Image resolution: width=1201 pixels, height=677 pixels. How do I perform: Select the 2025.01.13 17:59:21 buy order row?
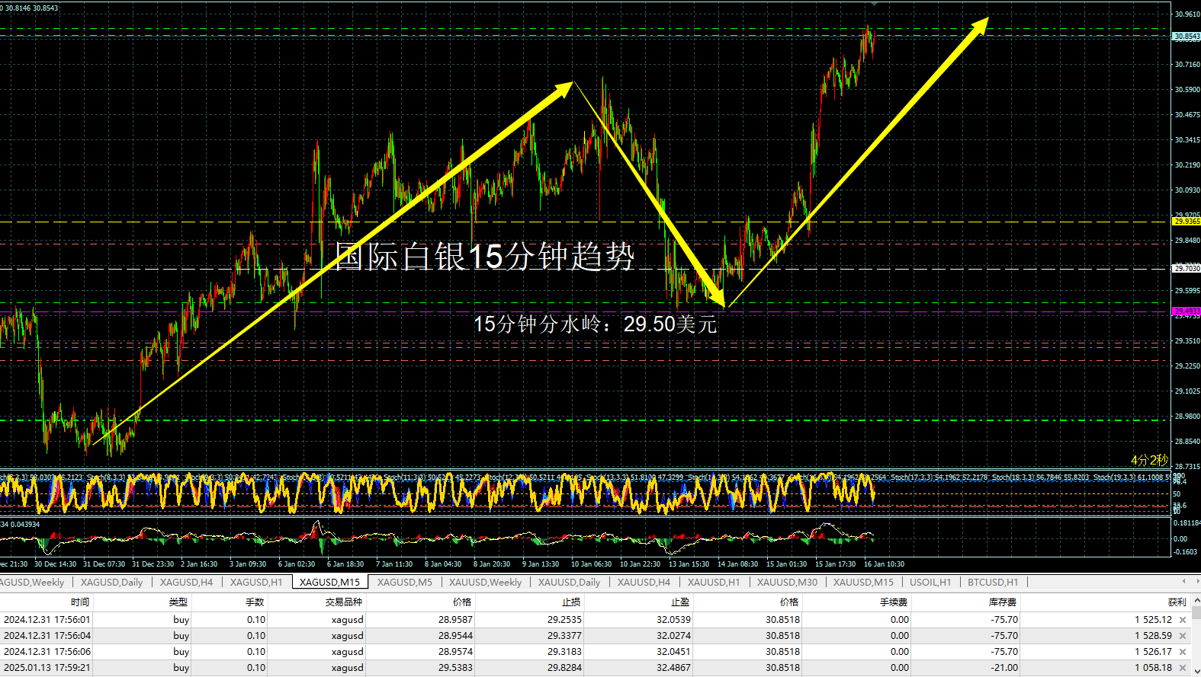click(595, 668)
